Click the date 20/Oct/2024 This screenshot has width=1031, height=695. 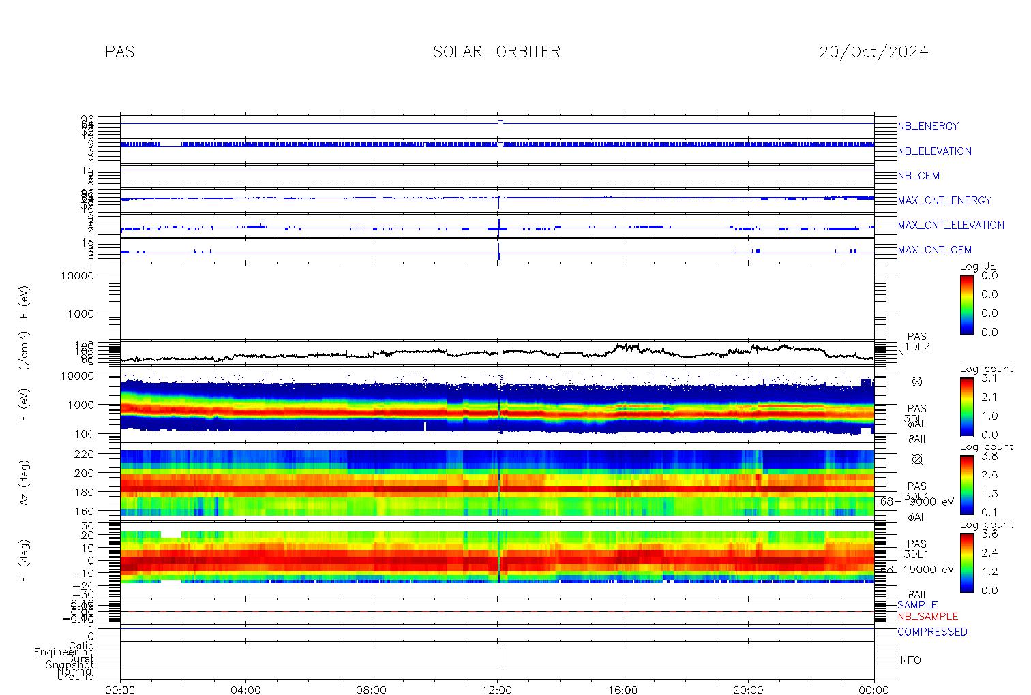(x=873, y=52)
